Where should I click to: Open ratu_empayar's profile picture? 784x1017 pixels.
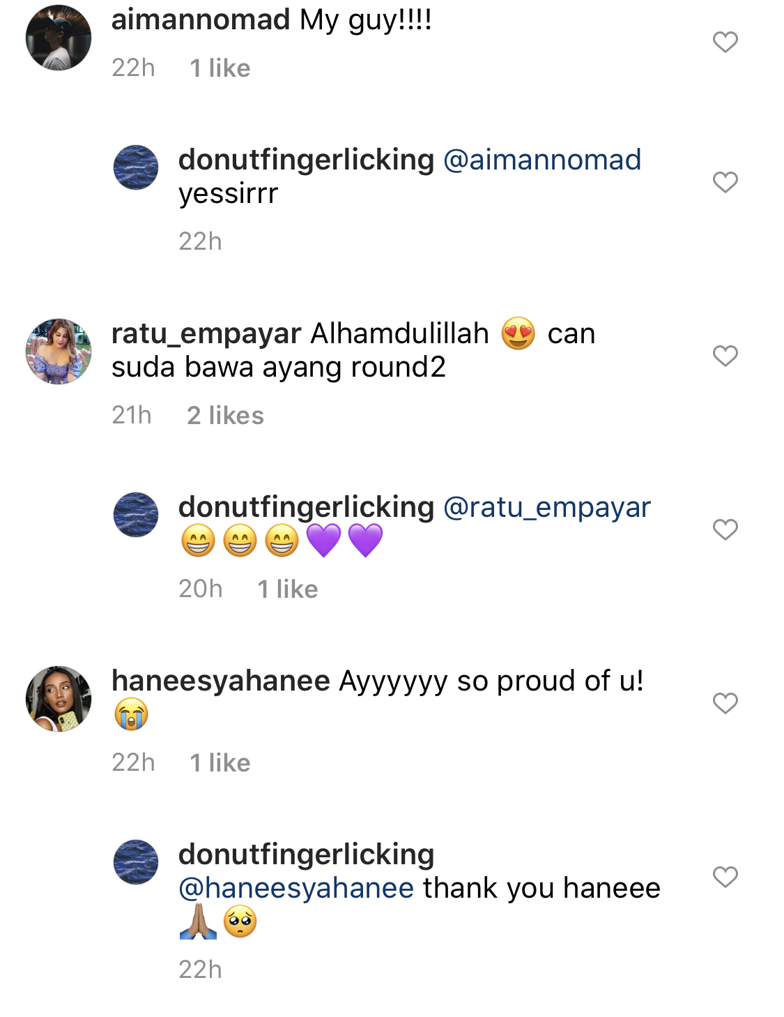[x=59, y=352]
